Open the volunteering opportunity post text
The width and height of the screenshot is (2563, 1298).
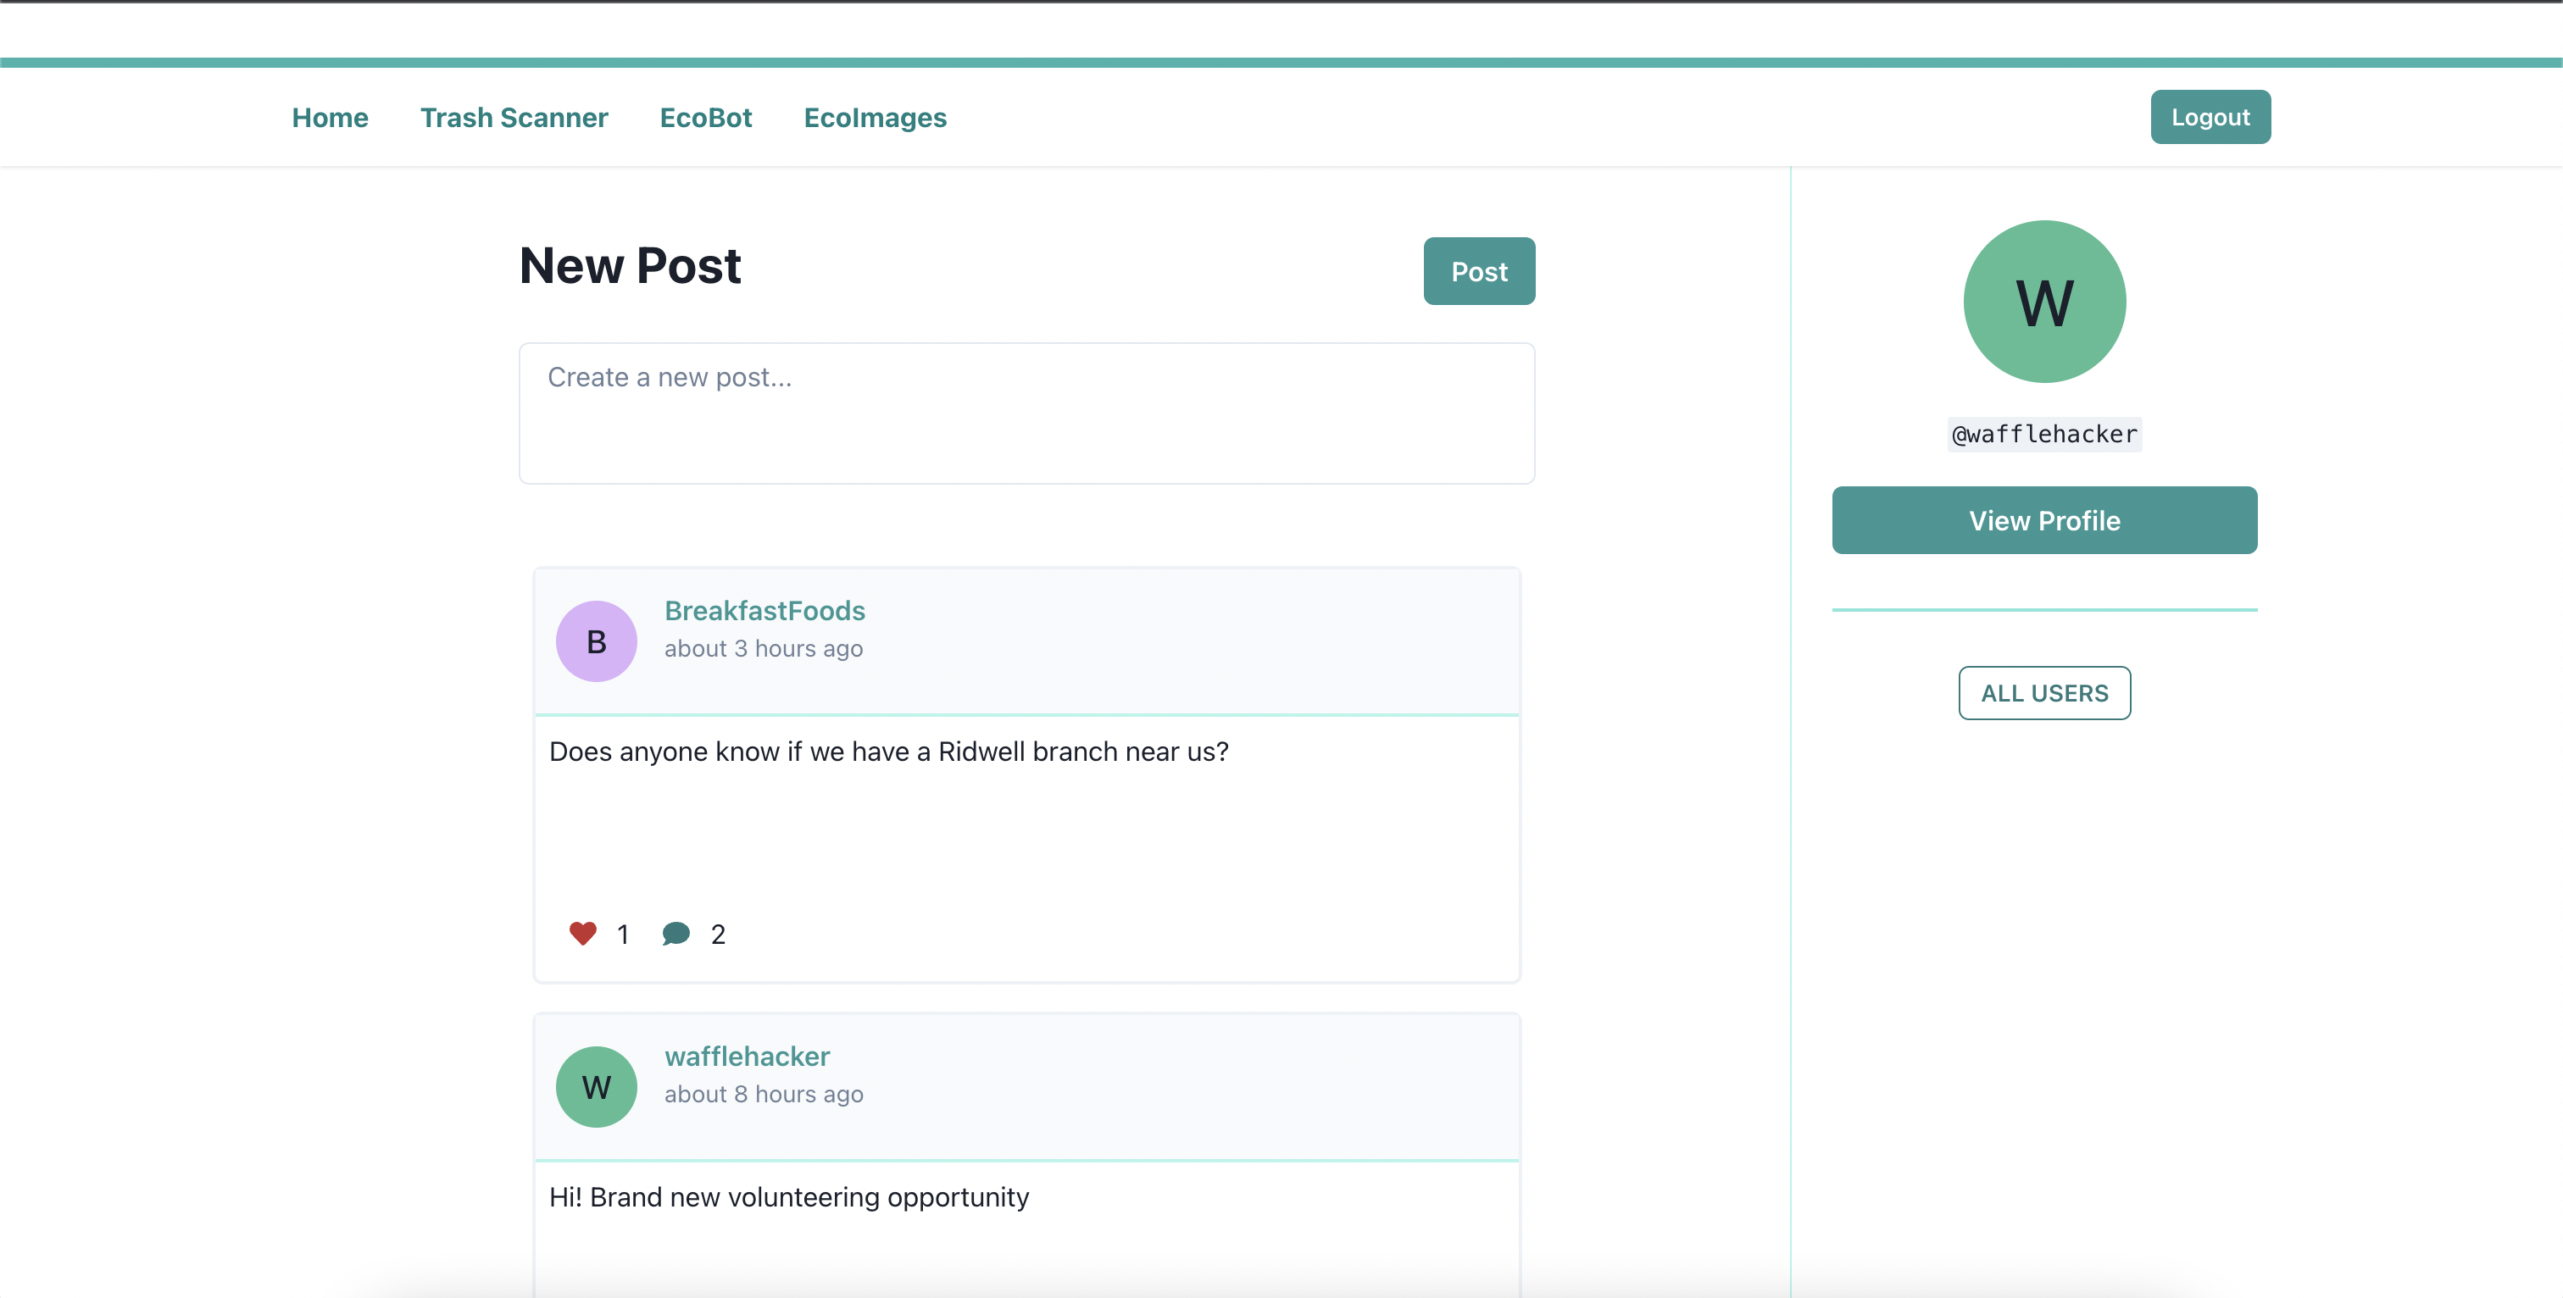click(789, 1197)
